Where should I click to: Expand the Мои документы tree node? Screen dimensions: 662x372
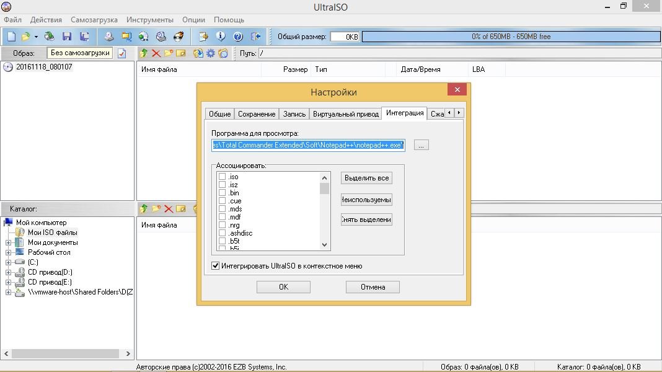9,242
